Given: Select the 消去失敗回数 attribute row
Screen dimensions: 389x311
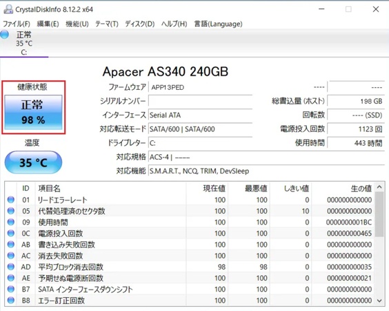Looking at the screenshot, I should 190,256.
